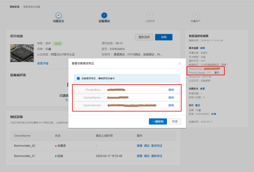
Task: Click 调试 for thermometer_01
Action: click(x=147, y=156)
